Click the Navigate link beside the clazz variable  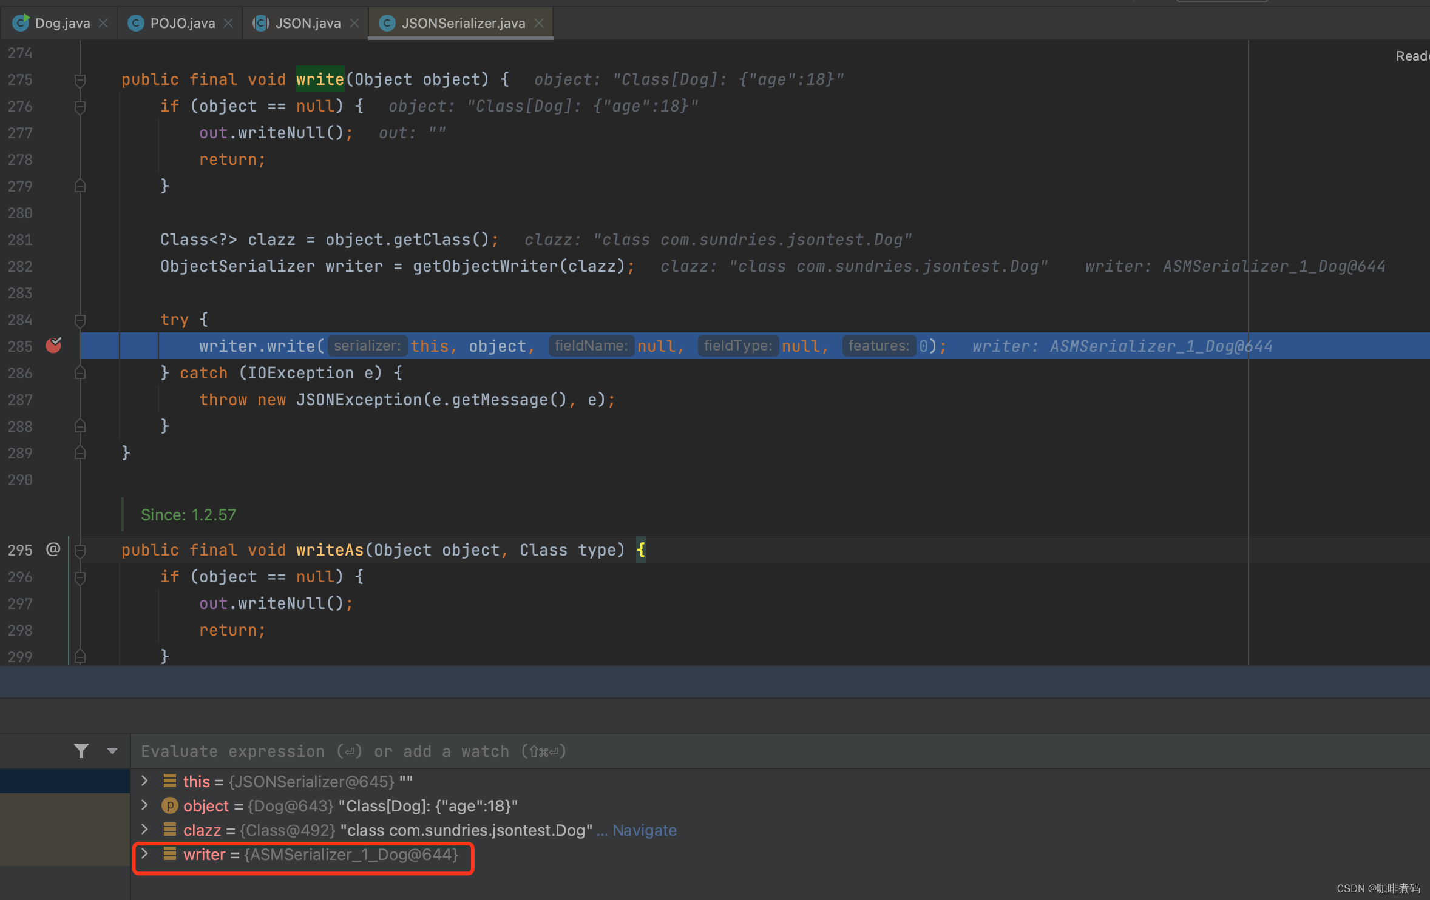click(x=644, y=830)
